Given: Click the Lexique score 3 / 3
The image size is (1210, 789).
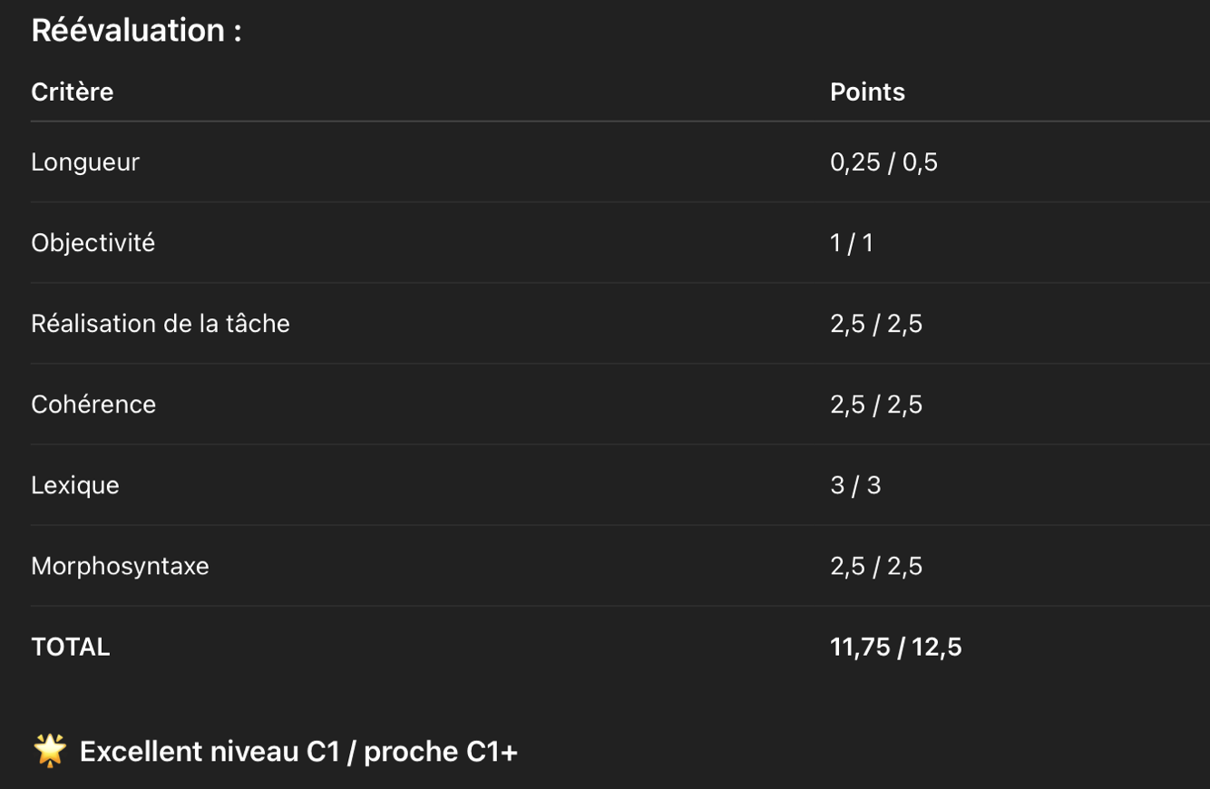Looking at the screenshot, I should (855, 485).
